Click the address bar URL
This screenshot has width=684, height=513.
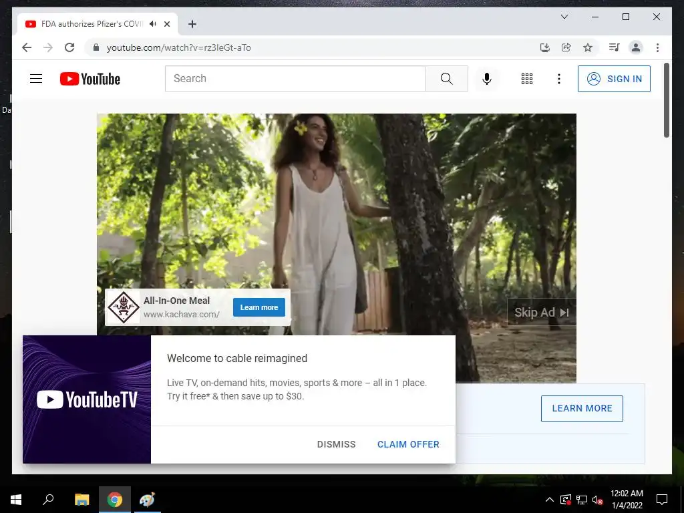tap(179, 47)
